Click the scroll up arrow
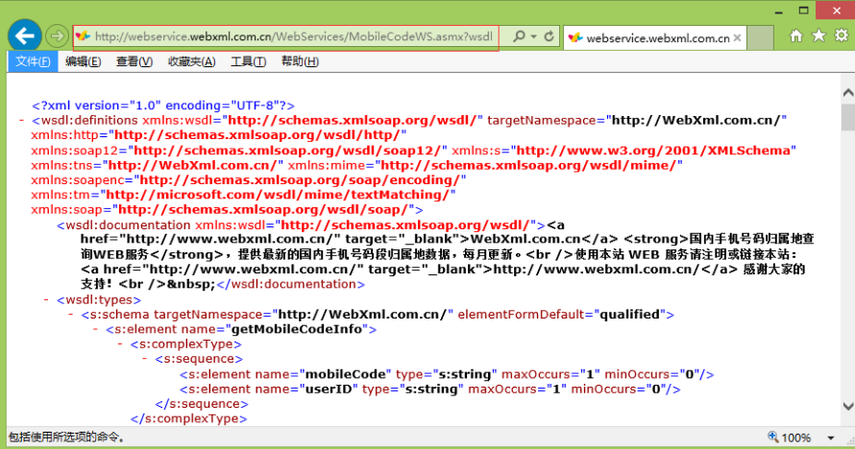The image size is (855, 449). coord(848,93)
